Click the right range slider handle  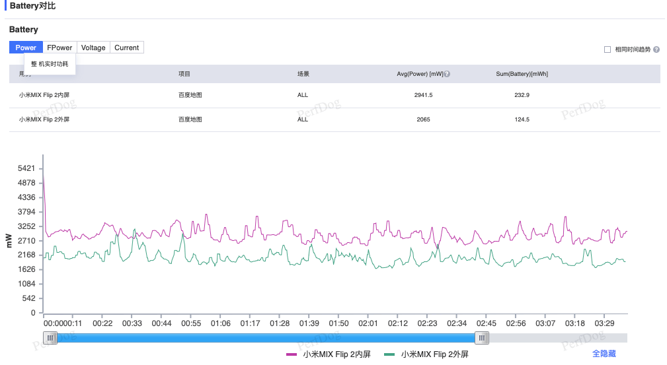pos(481,338)
